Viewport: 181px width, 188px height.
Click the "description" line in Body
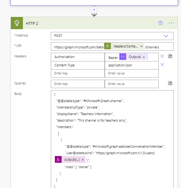(92, 120)
